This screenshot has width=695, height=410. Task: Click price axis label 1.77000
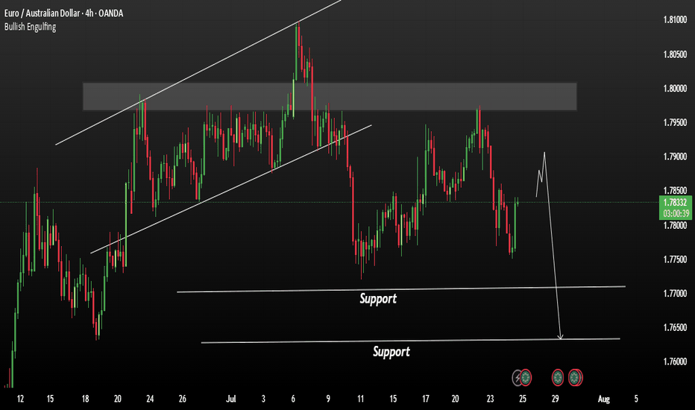675,294
